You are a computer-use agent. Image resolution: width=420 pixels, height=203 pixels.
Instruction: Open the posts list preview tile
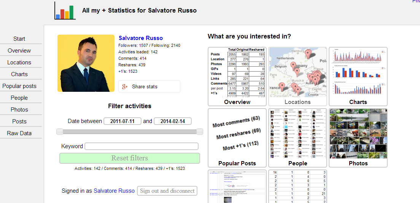[x=237, y=186]
